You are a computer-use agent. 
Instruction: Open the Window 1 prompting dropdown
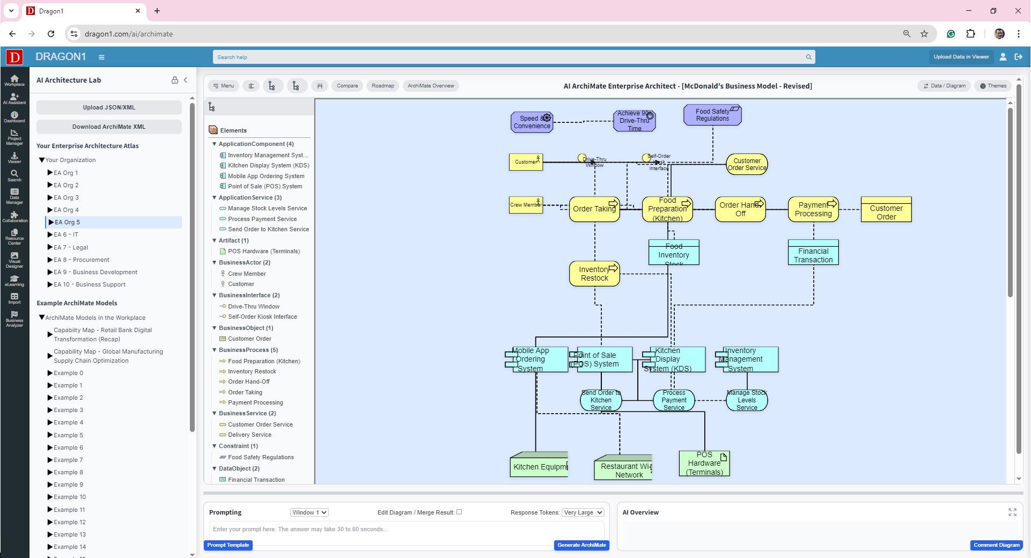coord(309,512)
